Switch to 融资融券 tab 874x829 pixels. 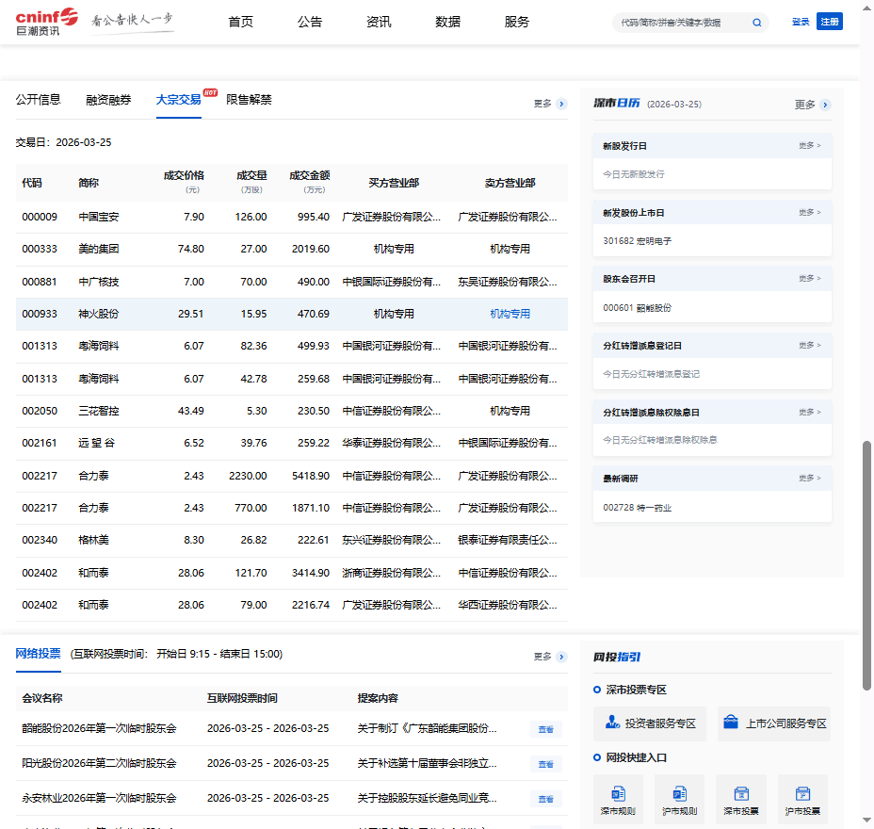click(108, 100)
